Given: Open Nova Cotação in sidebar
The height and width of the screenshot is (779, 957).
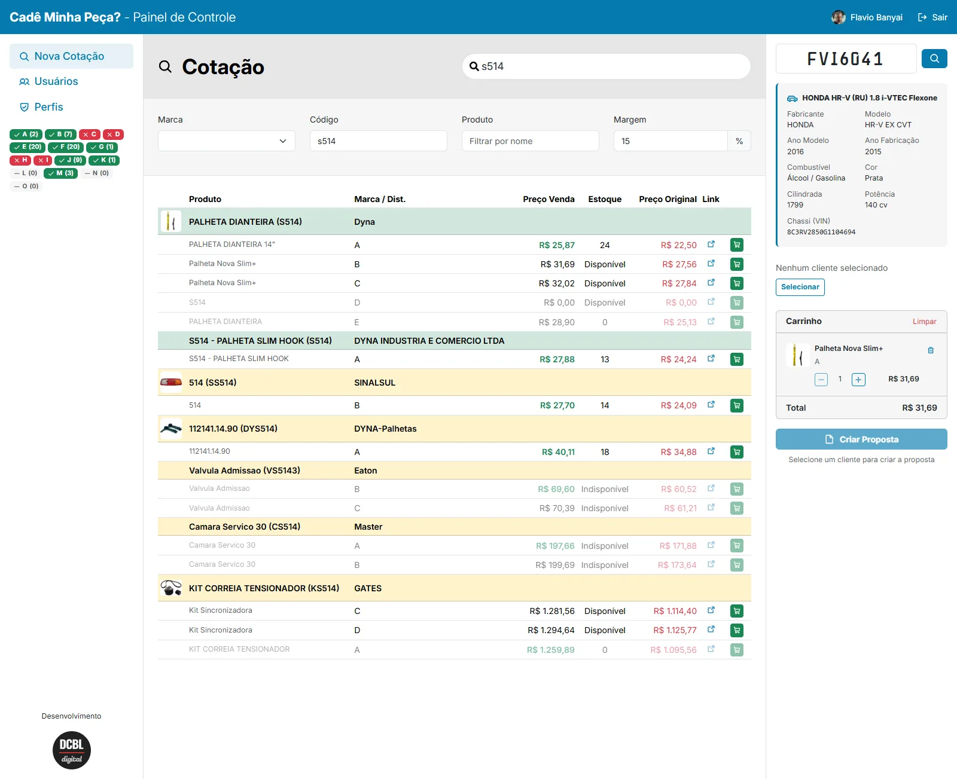Looking at the screenshot, I should [71, 56].
